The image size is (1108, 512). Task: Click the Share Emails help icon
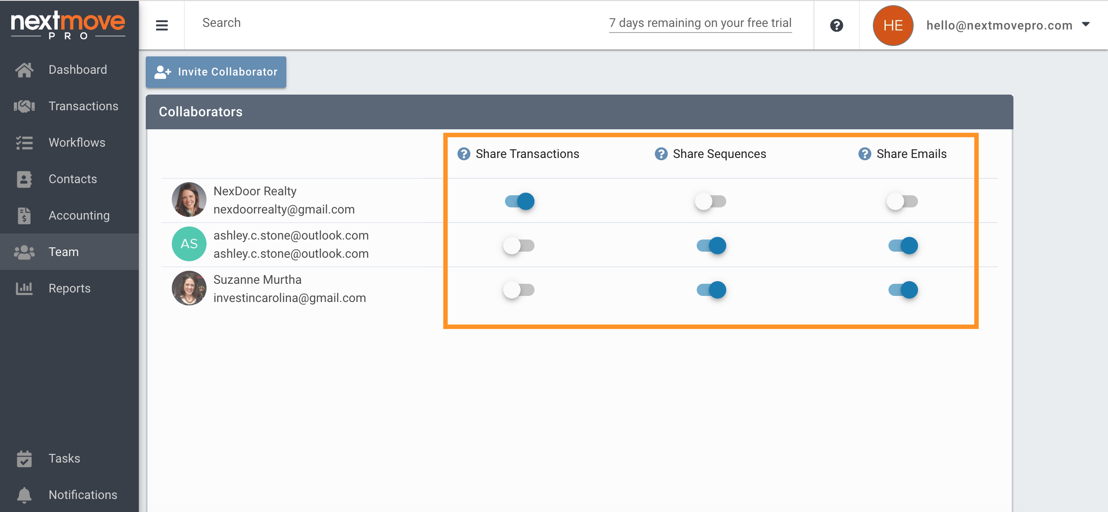[865, 154]
